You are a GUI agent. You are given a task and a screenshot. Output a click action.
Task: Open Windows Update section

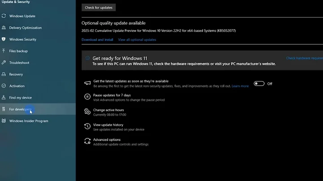pos(38,16)
